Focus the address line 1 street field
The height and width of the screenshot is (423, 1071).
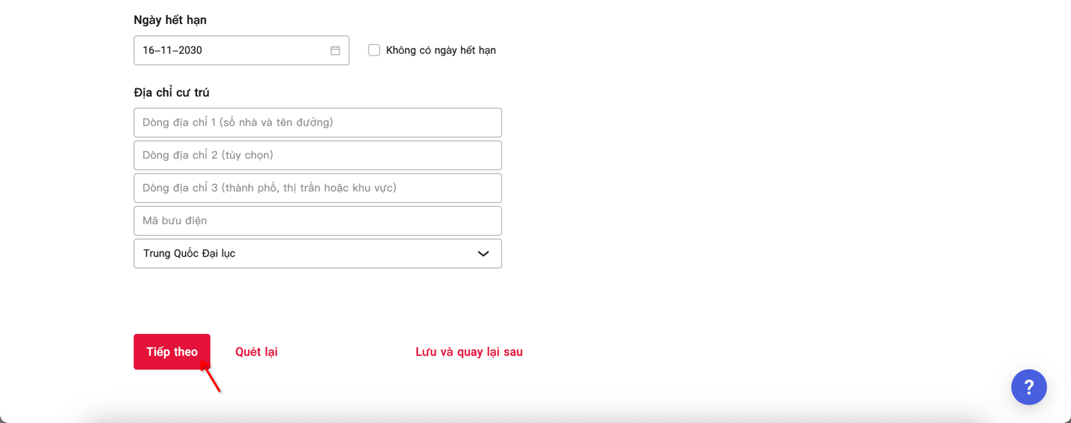click(x=317, y=123)
